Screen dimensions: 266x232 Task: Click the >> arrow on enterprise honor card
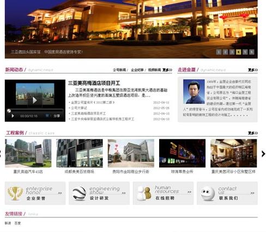point(60,193)
